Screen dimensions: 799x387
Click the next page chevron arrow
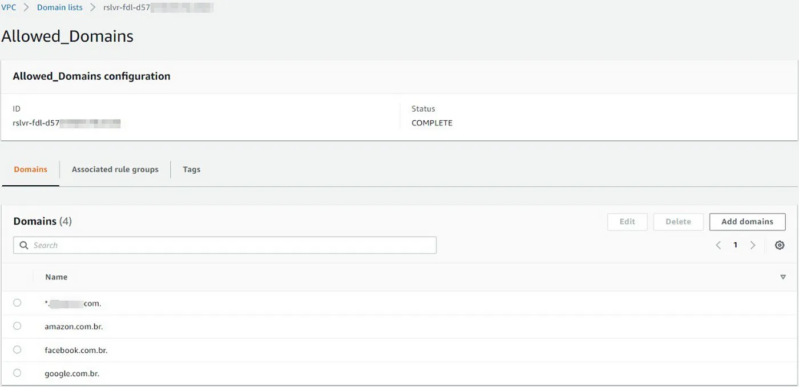pyautogui.click(x=753, y=245)
